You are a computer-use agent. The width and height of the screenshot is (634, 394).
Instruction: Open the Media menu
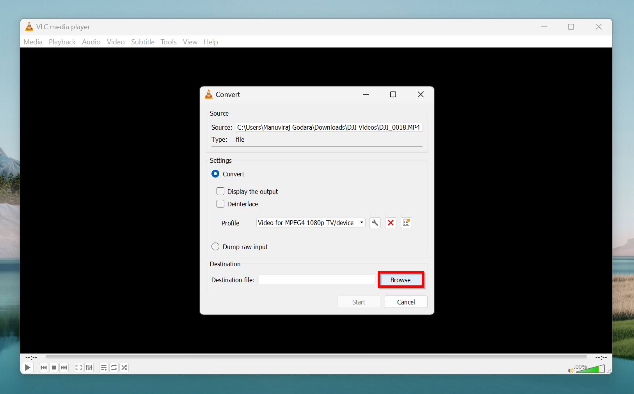[x=33, y=42]
